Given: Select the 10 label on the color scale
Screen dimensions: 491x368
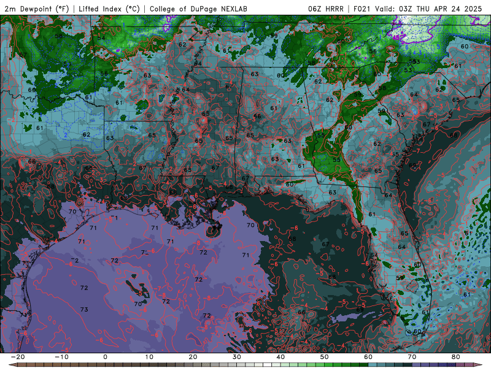Looking at the screenshot, I should [149, 357].
